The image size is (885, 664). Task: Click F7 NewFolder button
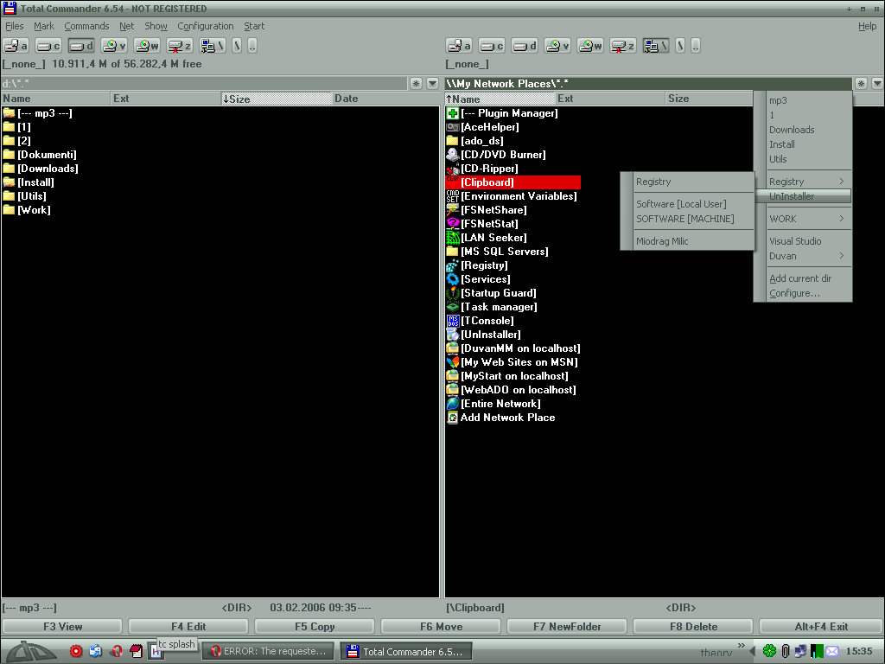pyautogui.click(x=567, y=626)
